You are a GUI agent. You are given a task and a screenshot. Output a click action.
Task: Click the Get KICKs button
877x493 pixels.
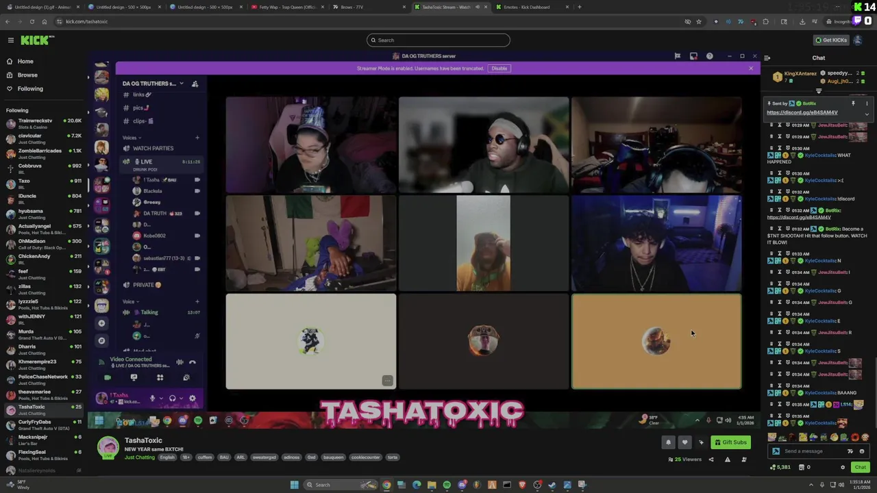pyautogui.click(x=831, y=40)
